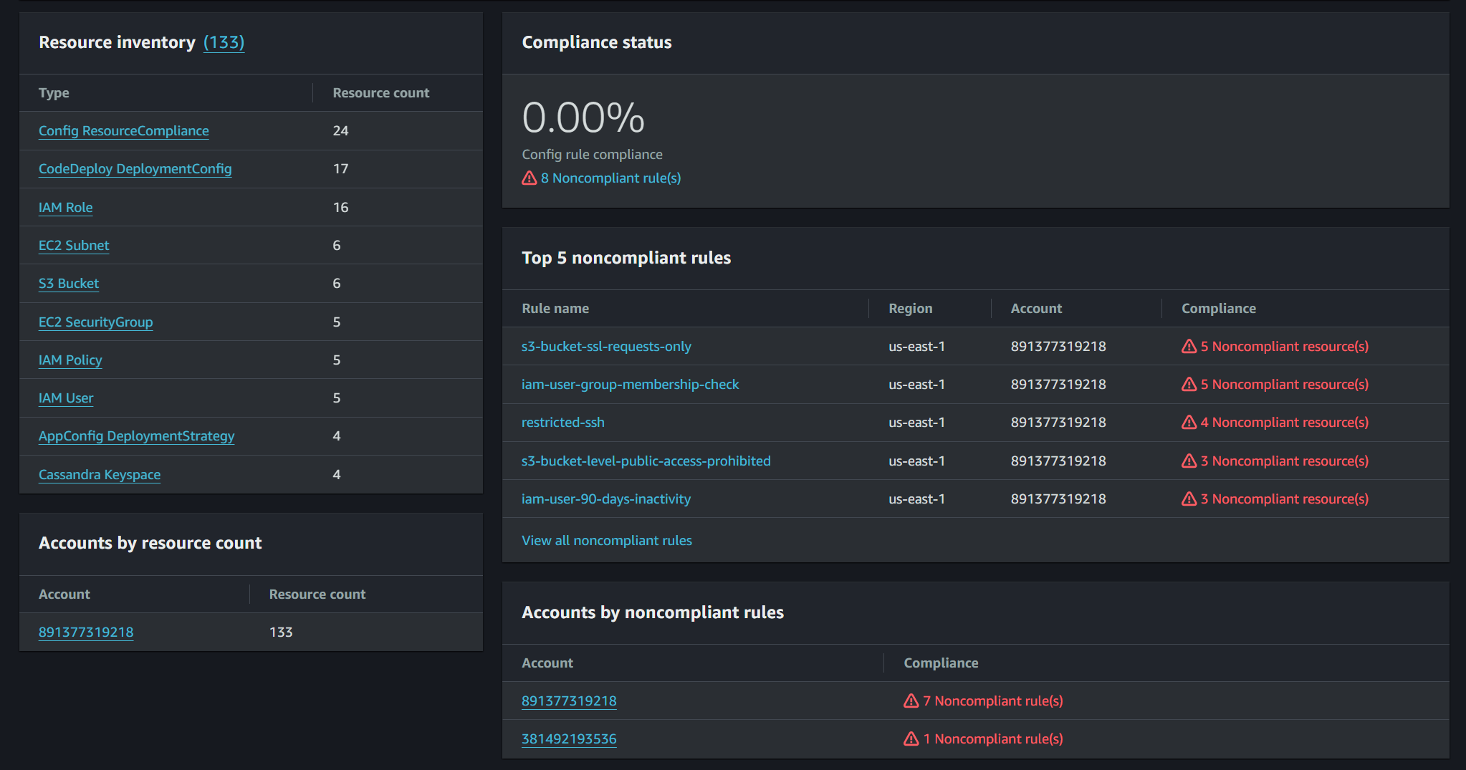Viewport: 1466px width, 770px height.
Task: Select the IAM Role resource type
Action: coord(65,208)
